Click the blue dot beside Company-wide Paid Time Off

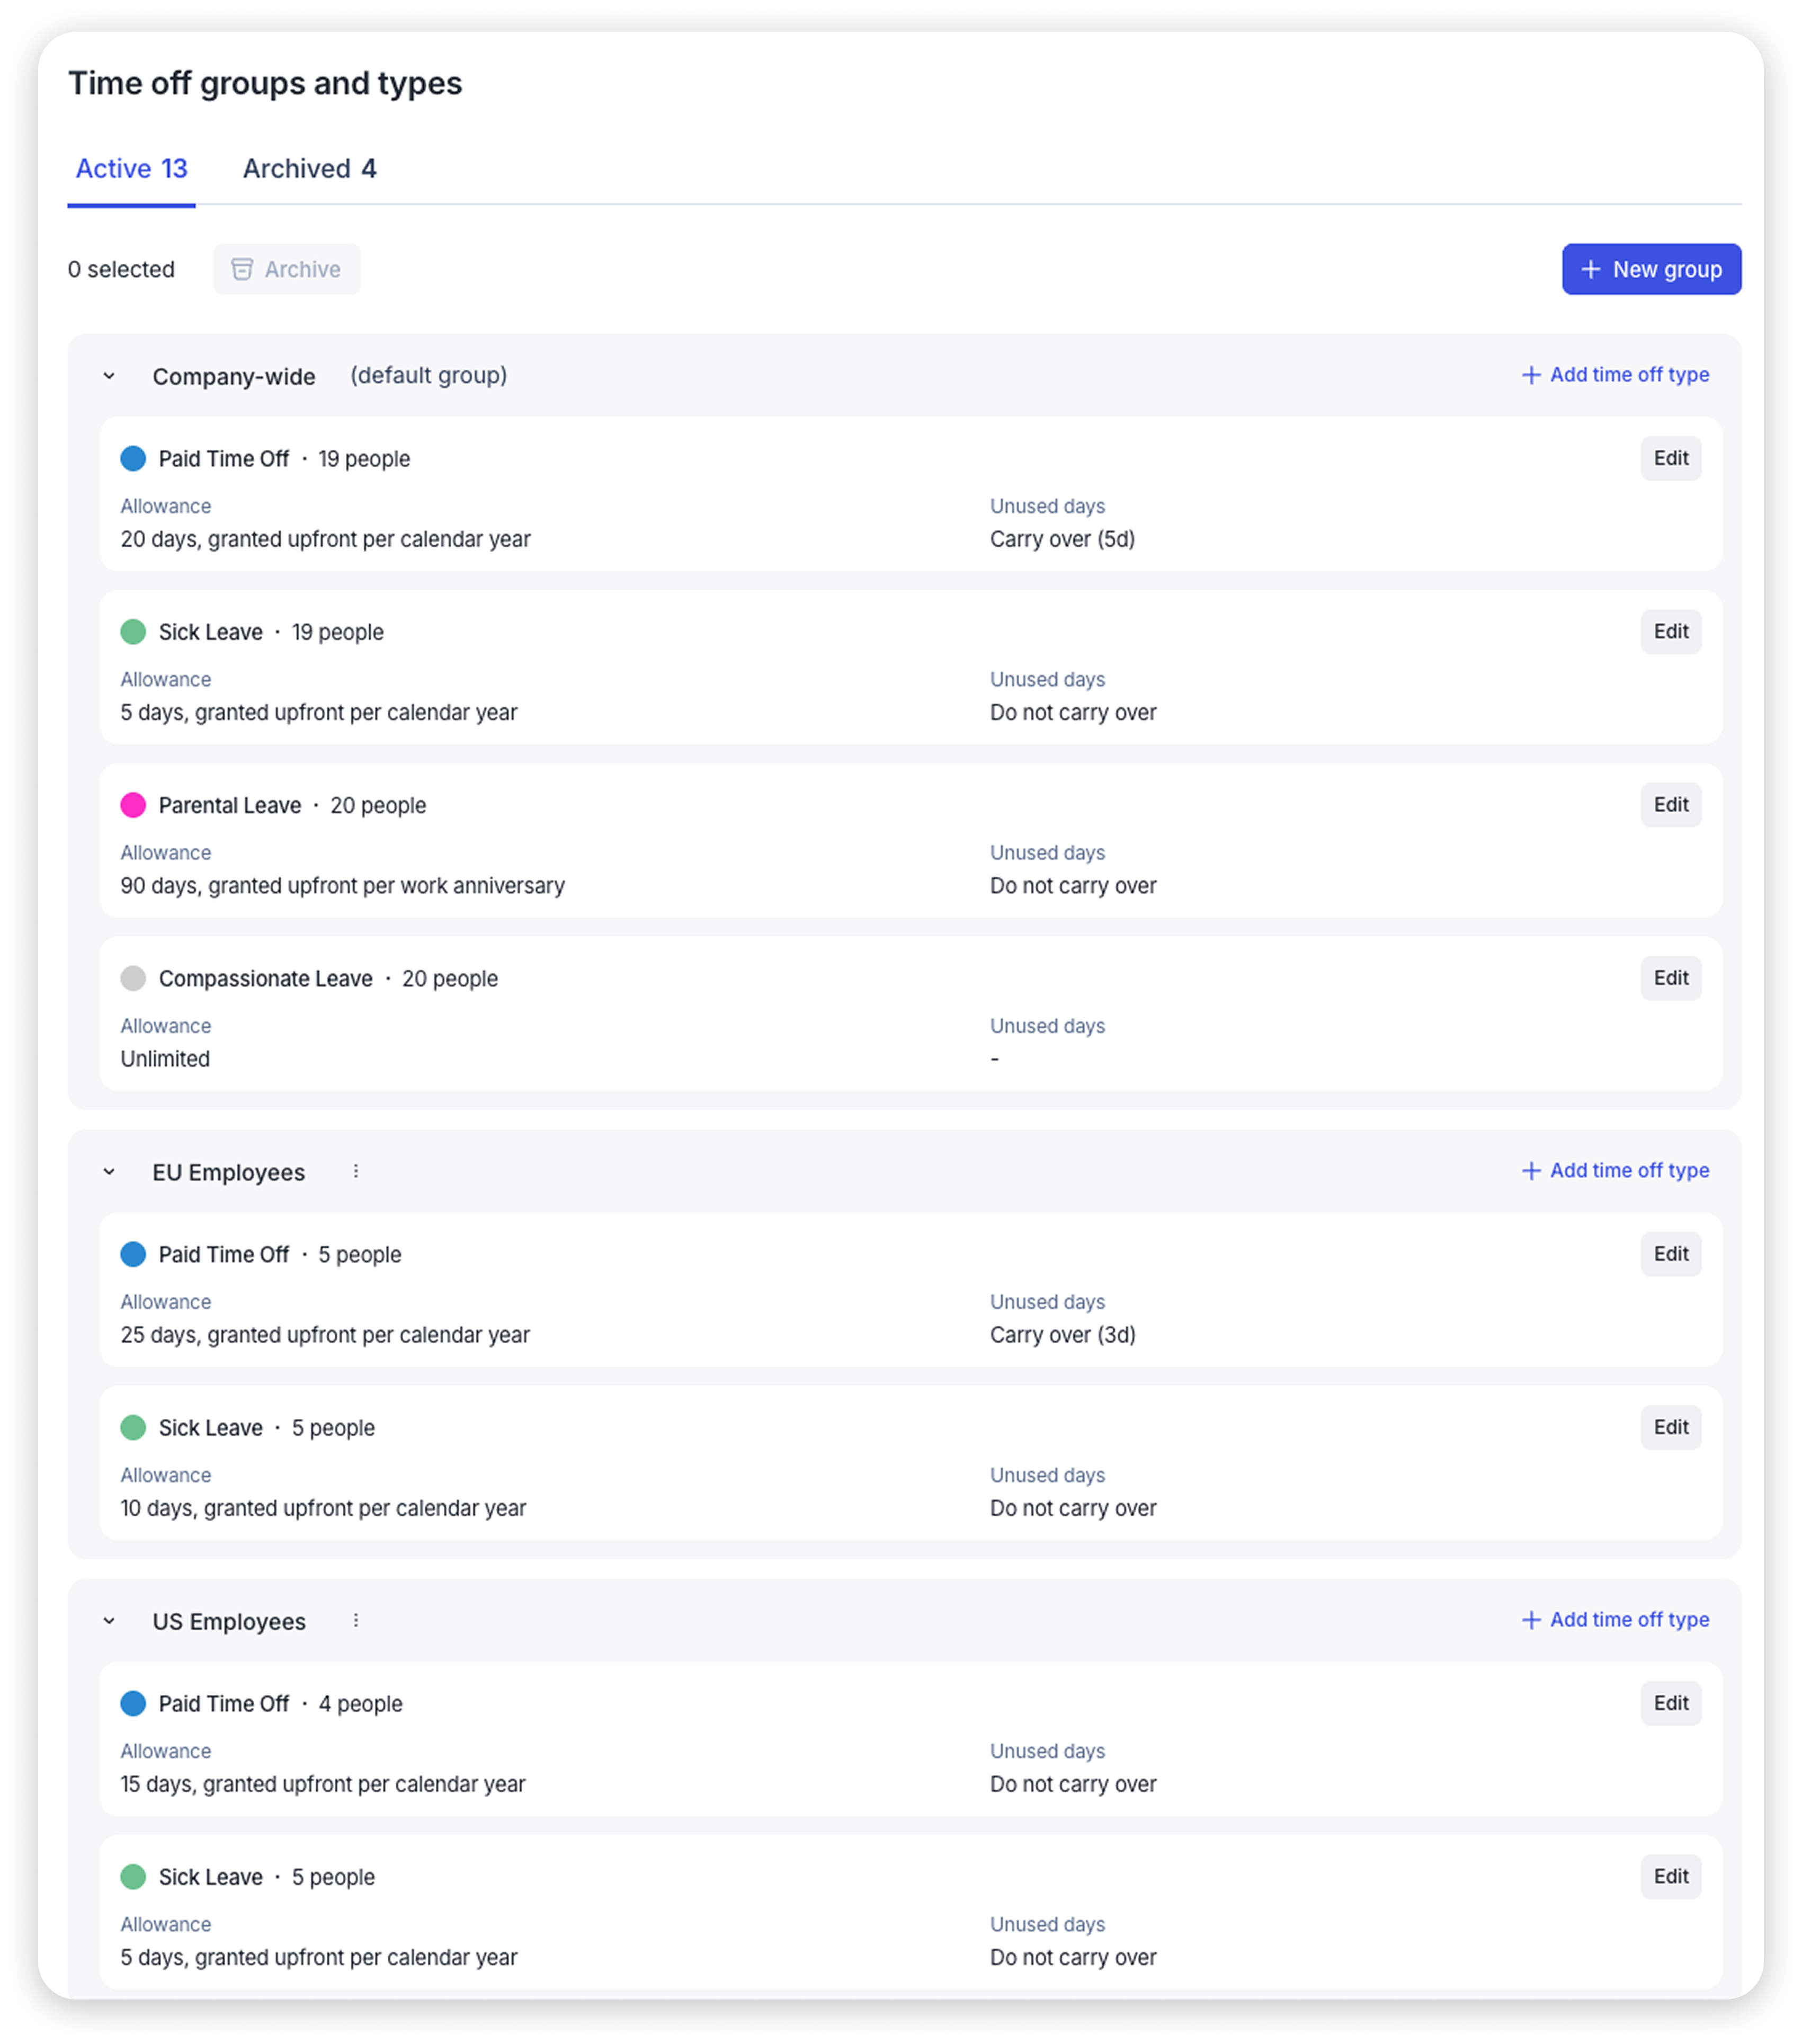[x=133, y=458]
